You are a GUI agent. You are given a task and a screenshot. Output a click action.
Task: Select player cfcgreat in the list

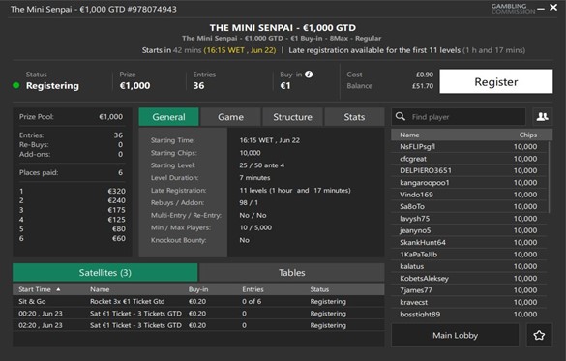[x=469, y=159]
